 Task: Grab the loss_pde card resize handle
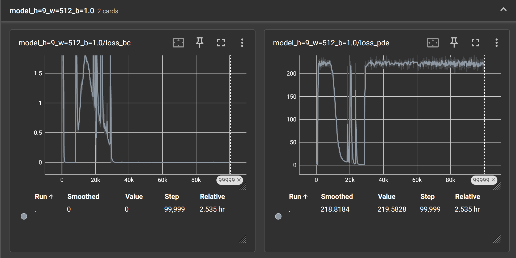[x=497, y=239]
